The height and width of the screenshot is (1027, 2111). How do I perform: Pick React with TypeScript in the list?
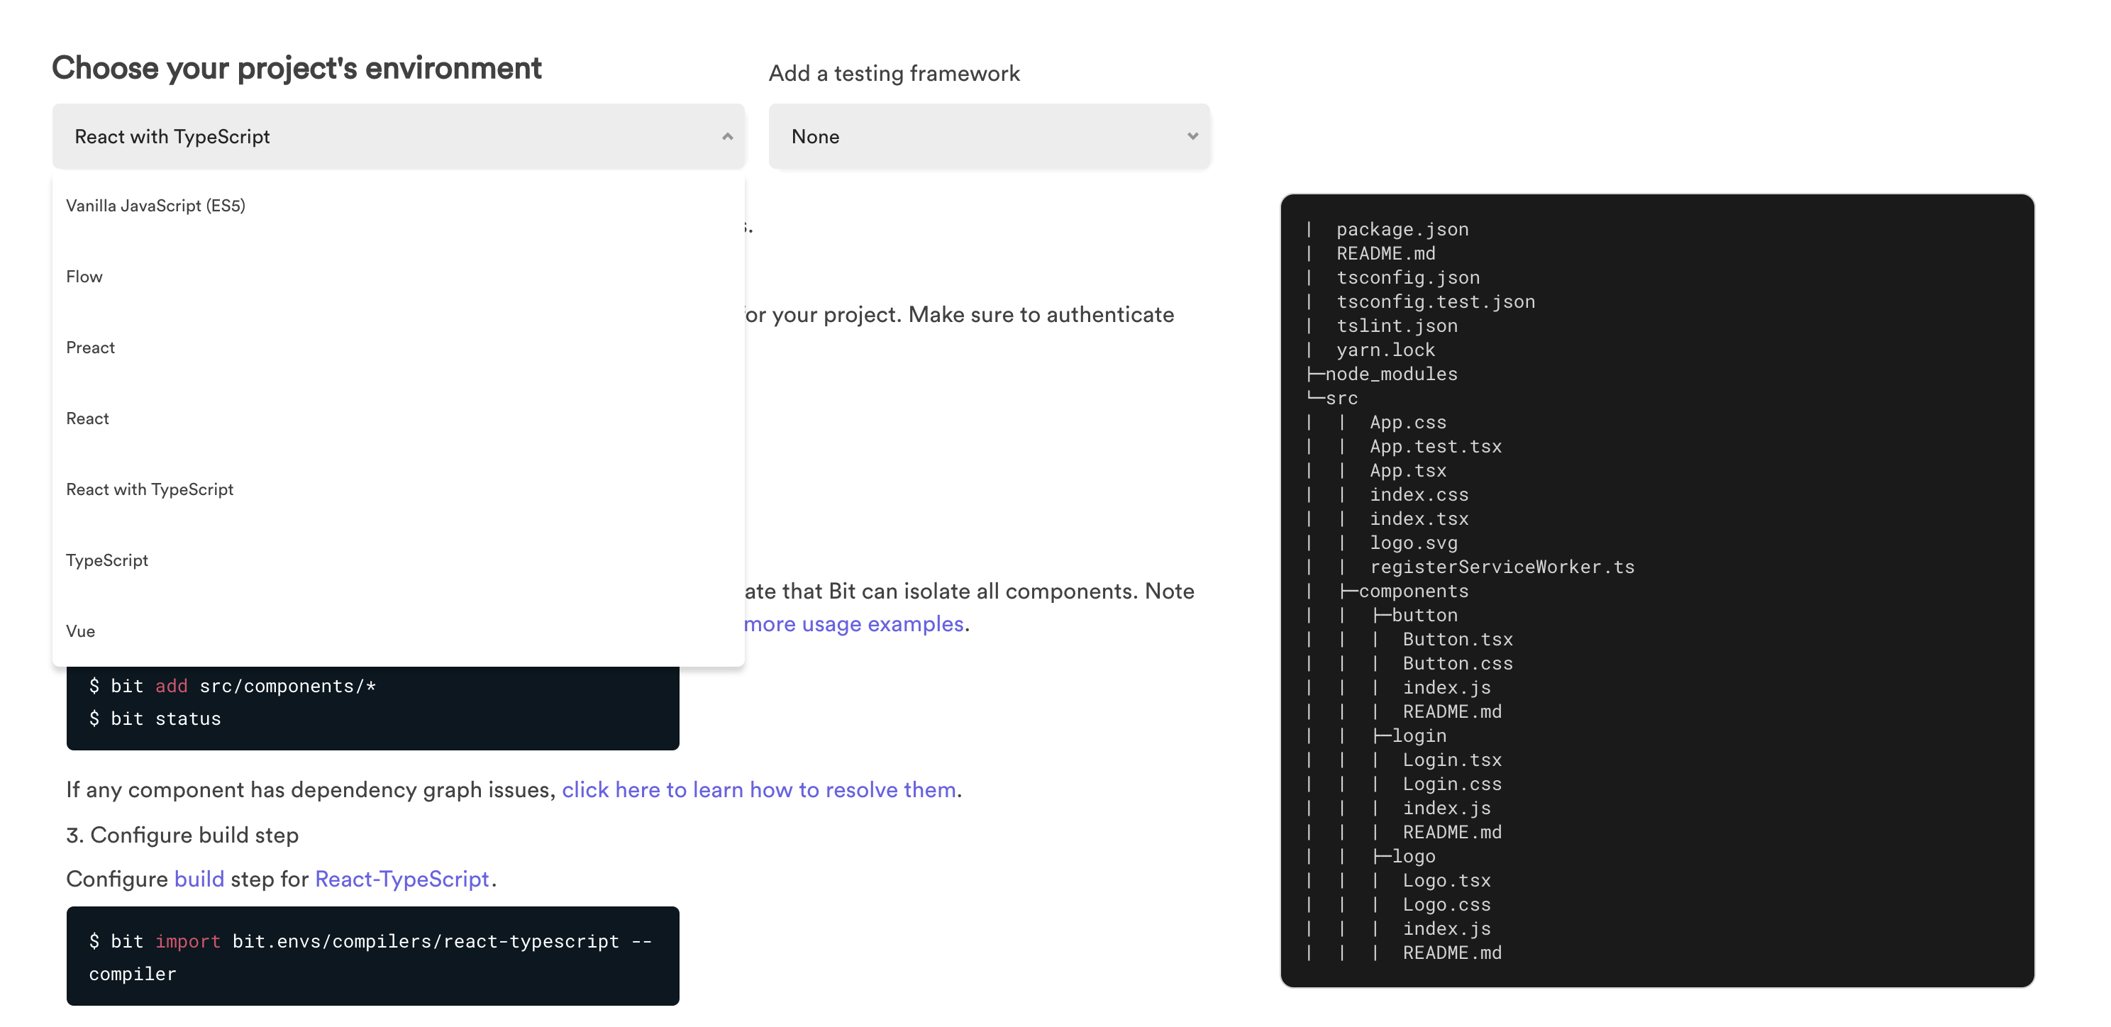[398, 489]
